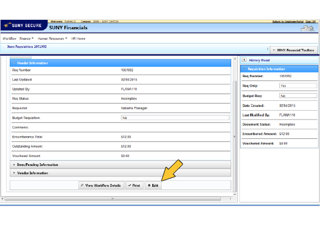
Task: Click the Encumbered Amount $12.00 in right panel
Action: click(x=284, y=134)
